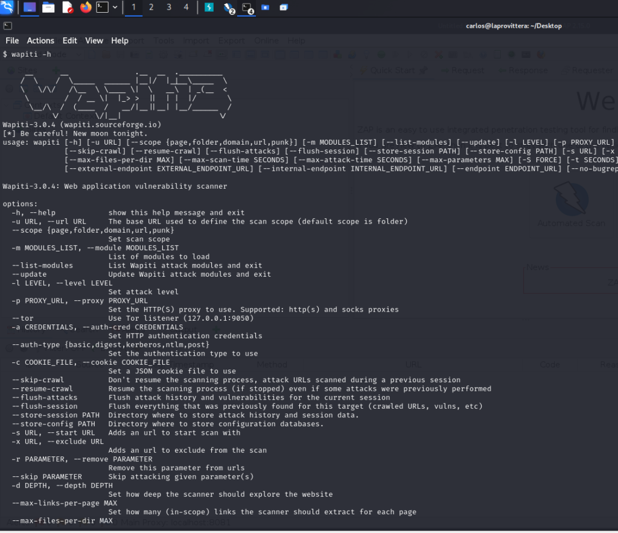
Task: Click the last blue window taskbar icon
Action: pyautogui.click(x=284, y=8)
